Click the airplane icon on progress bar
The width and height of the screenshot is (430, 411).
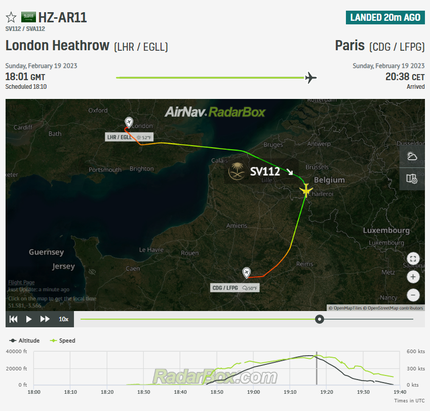coord(310,78)
